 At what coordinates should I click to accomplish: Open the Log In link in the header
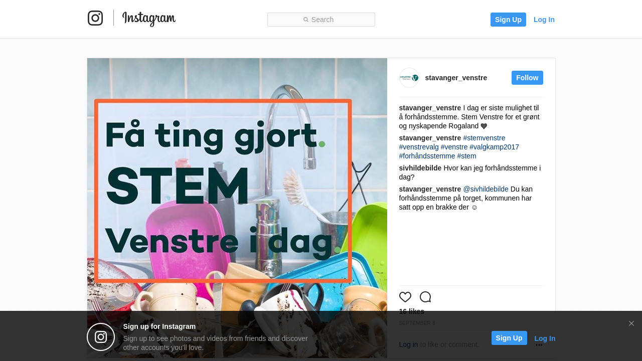[544, 20]
